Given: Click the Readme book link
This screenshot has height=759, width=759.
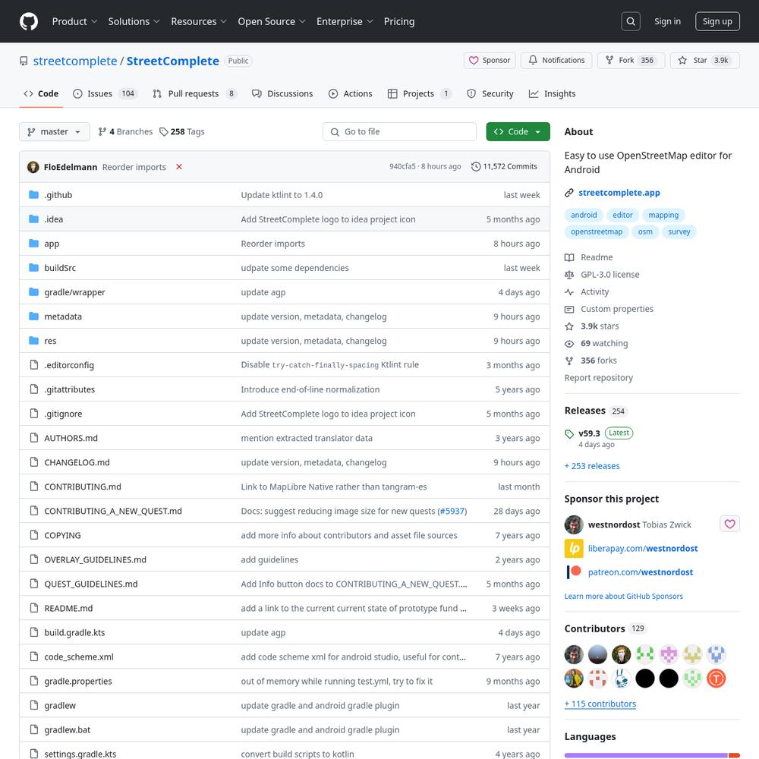Looking at the screenshot, I should [x=589, y=257].
